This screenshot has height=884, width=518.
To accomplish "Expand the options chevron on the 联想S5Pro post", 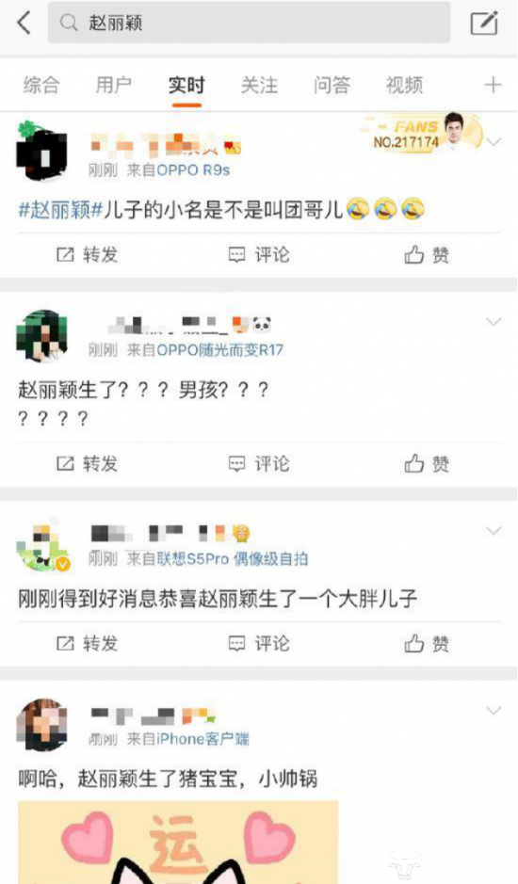I will tap(494, 531).
